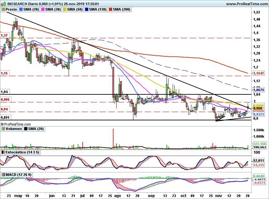The image size is (269, 199).
Task: Click the -0,0121 MACD value tag
Action: coord(260,183)
